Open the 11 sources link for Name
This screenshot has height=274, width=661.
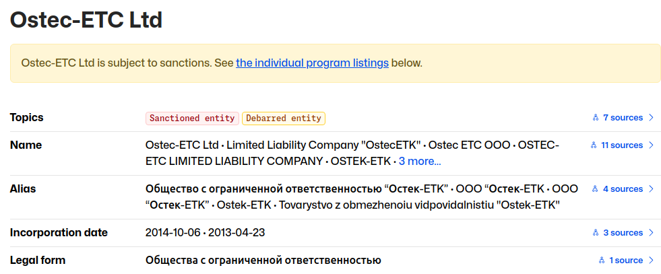tap(622, 145)
